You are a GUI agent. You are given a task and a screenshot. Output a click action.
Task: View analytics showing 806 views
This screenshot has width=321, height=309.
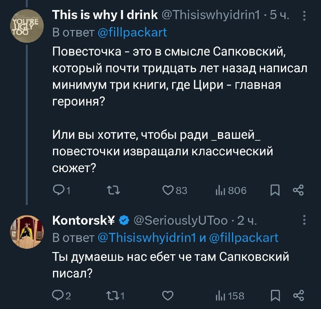pos(231,190)
